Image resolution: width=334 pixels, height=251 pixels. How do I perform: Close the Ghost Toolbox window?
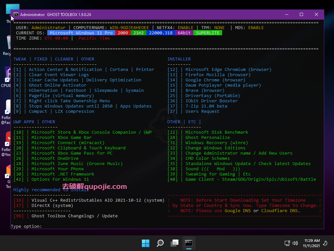pyautogui.click(x=316, y=14)
